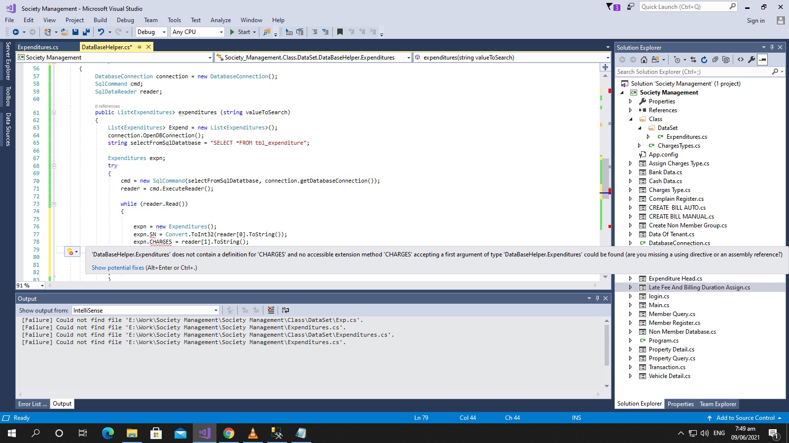This screenshot has height=443, width=789.
Task: Click Sign in at top right
Action: 755,21
